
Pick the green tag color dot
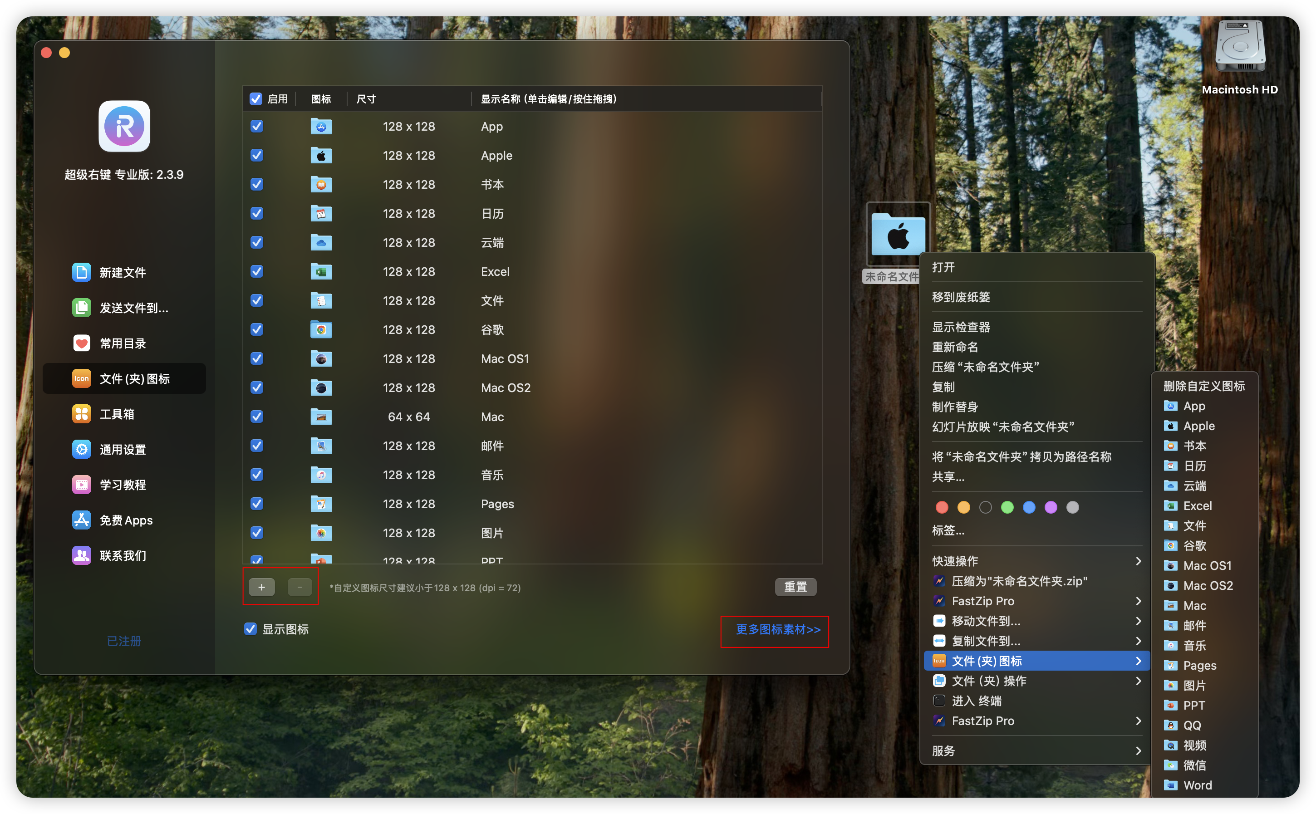pyautogui.click(x=1007, y=507)
